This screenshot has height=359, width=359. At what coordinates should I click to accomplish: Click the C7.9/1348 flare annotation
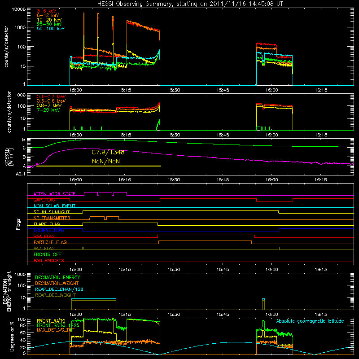[x=108, y=152]
